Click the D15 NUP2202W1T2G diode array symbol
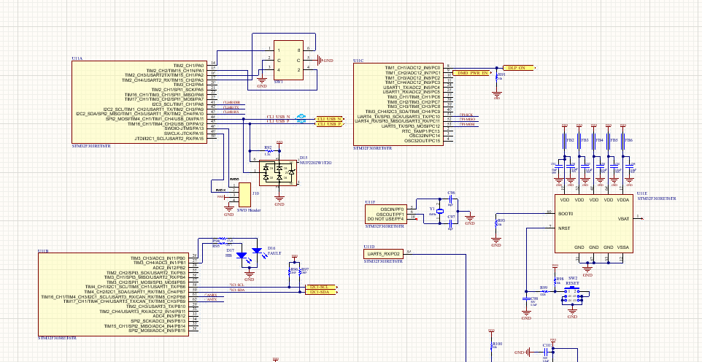Image resolution: width=702 pixels, height=362 pixels. [278, 172]
